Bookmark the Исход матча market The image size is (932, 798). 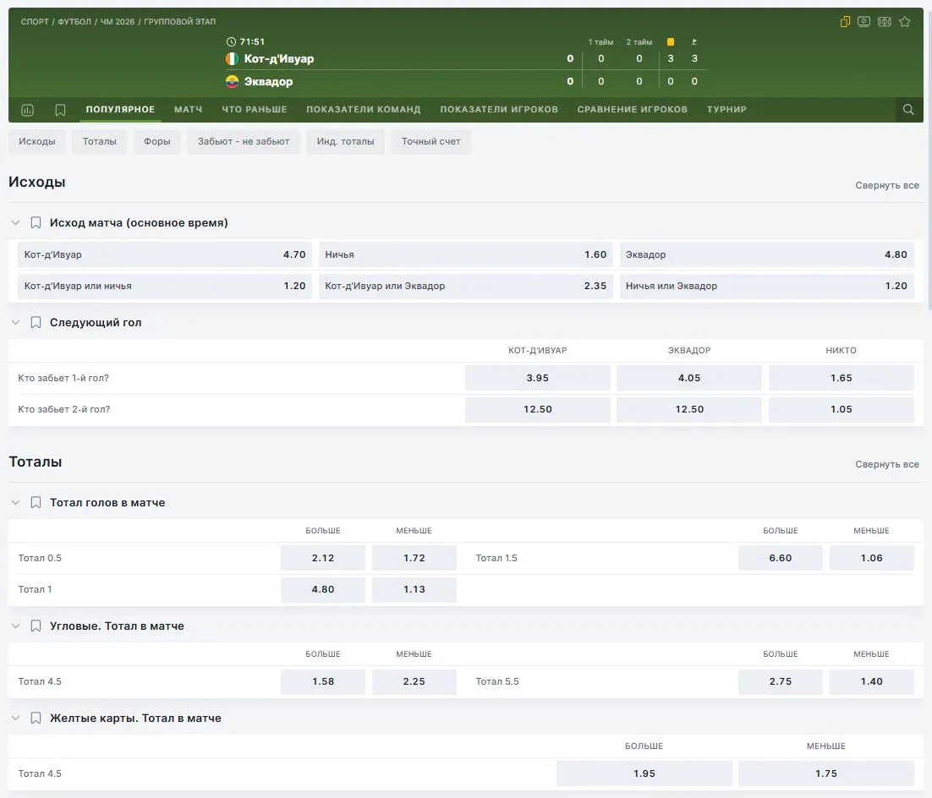pyautogui.click(x=36, y=223)
